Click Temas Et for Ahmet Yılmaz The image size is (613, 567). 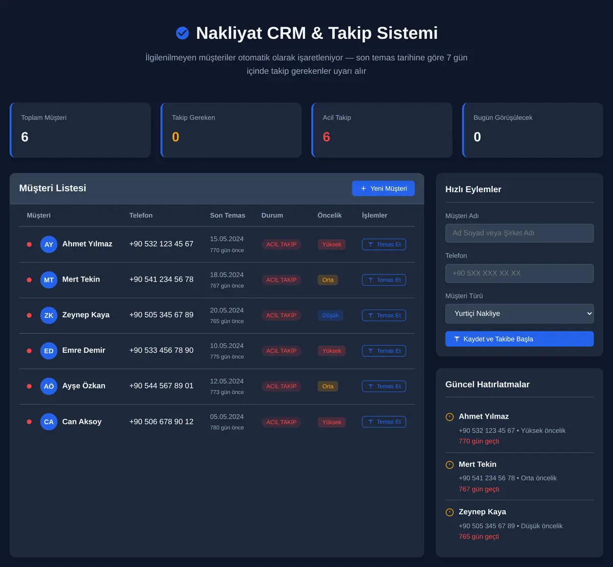coord(384,244)
